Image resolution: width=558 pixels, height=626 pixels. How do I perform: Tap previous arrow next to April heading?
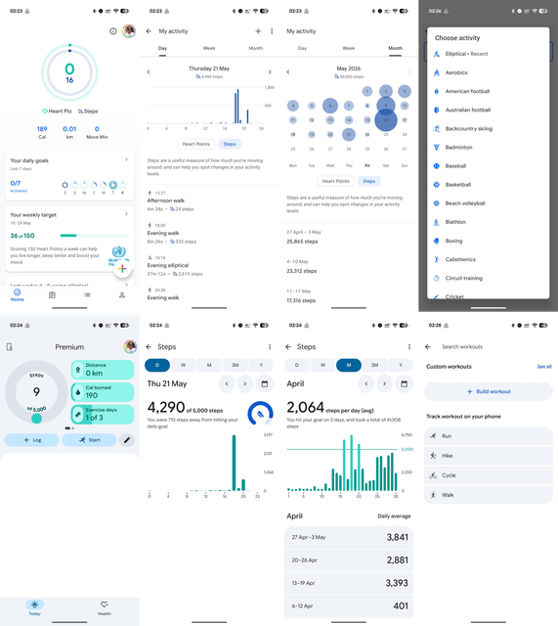(x=366, y=383)
